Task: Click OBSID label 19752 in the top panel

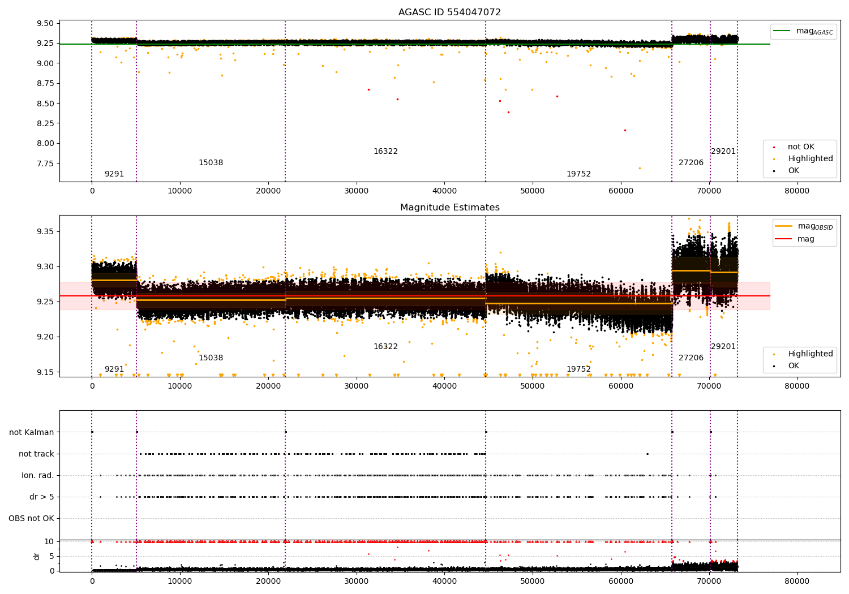Action: click(578, 174)
